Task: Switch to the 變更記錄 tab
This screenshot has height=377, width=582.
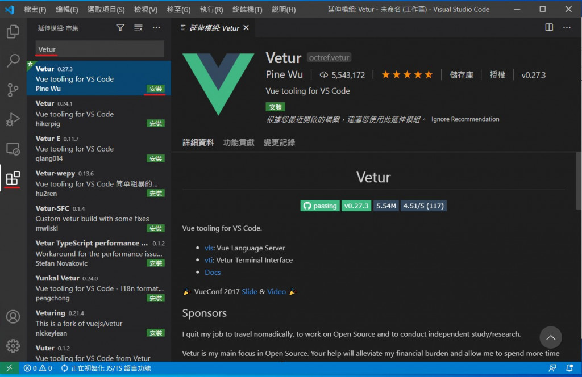Action: [x=279, y=143]
